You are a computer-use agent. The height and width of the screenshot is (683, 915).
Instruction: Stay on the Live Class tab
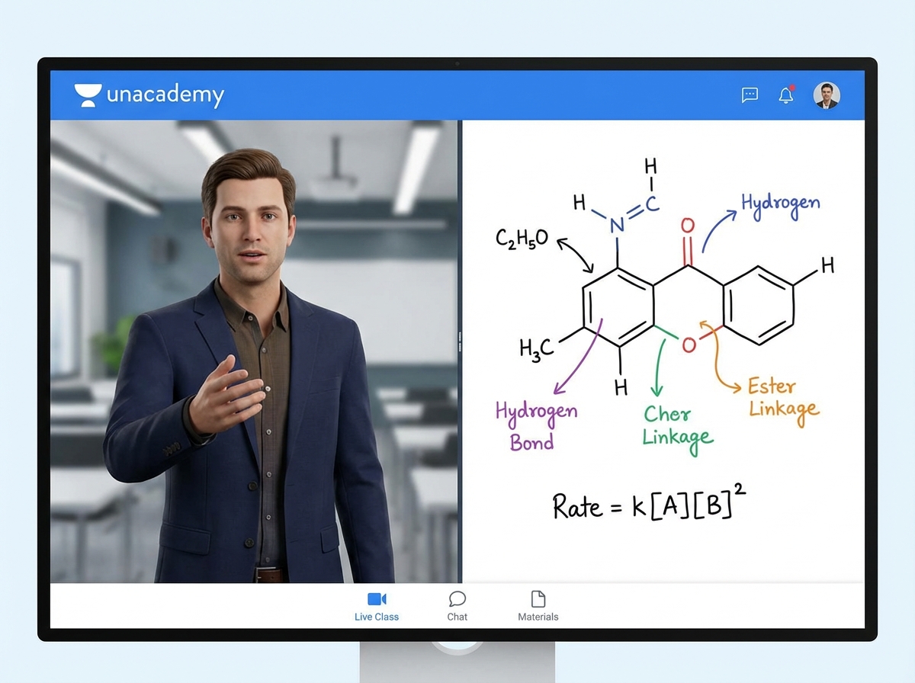click(x=377, y=606)
